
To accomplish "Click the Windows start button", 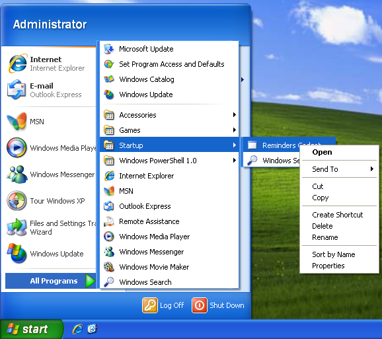I will point(32,329).
